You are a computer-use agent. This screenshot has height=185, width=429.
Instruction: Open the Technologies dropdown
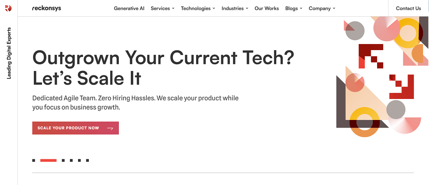(x=198, y=8)
